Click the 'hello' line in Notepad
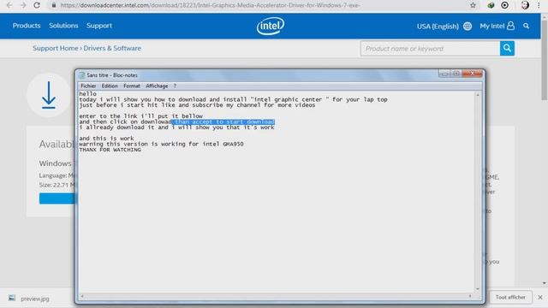Screen dimensions: 548x308 click(87, 93)
